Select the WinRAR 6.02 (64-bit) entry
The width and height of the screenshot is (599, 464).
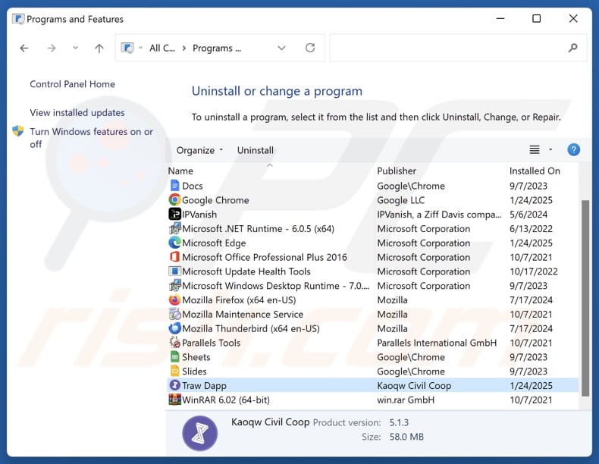point(226,400)
